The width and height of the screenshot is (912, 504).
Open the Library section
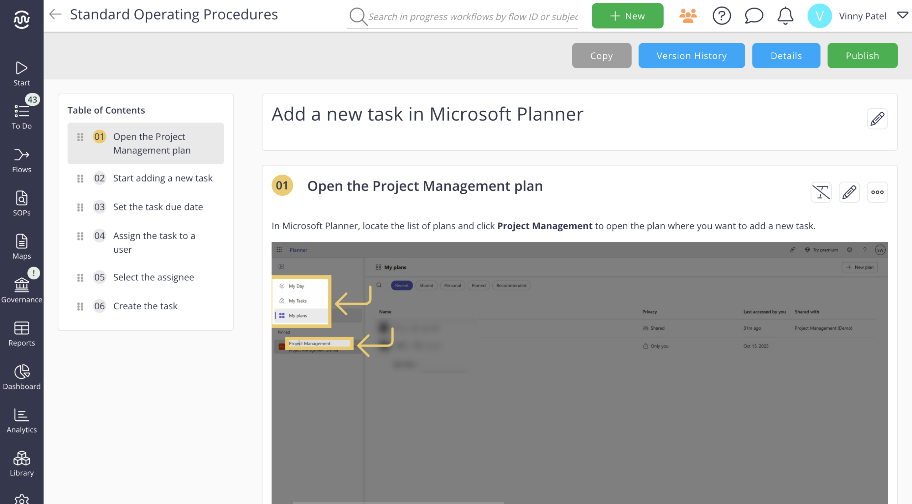22,464
